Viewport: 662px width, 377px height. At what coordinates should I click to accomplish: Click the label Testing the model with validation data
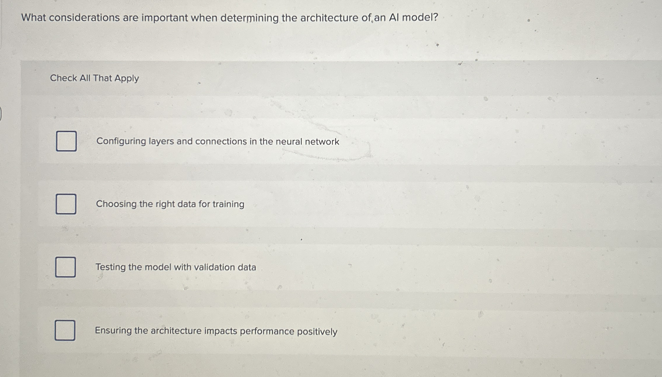pos(175,267)
